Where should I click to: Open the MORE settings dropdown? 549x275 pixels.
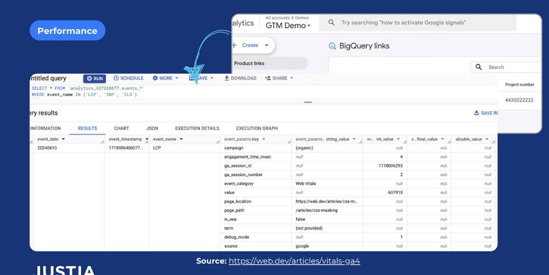coord(165,78)
